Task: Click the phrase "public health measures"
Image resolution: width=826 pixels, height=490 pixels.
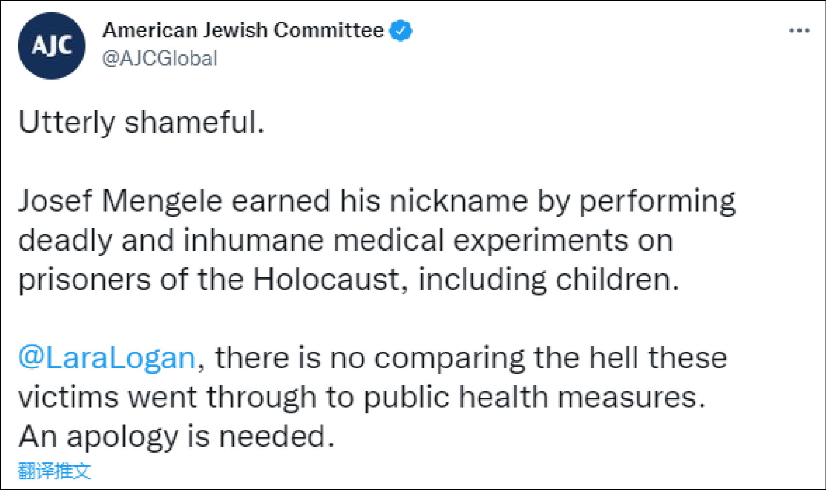Action: click(x=533, y=397)
